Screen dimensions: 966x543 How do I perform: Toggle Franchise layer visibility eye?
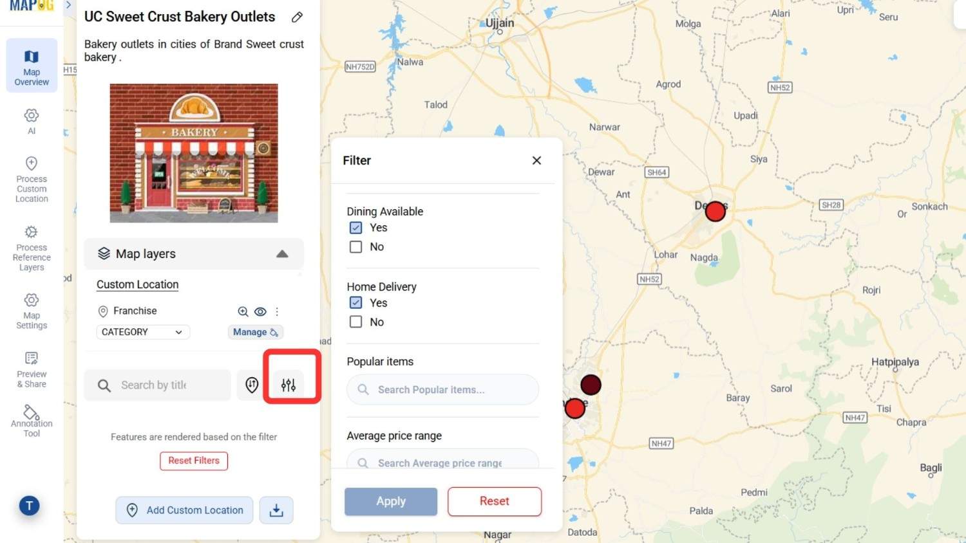pyautogui.click(x=260, y=311)
